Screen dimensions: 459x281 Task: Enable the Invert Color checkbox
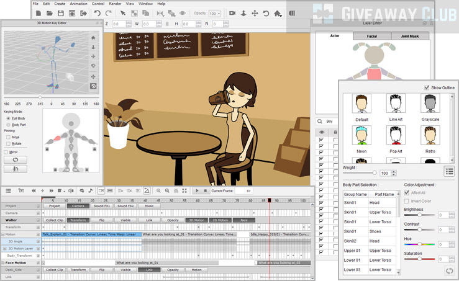click(x=407, y=201)
